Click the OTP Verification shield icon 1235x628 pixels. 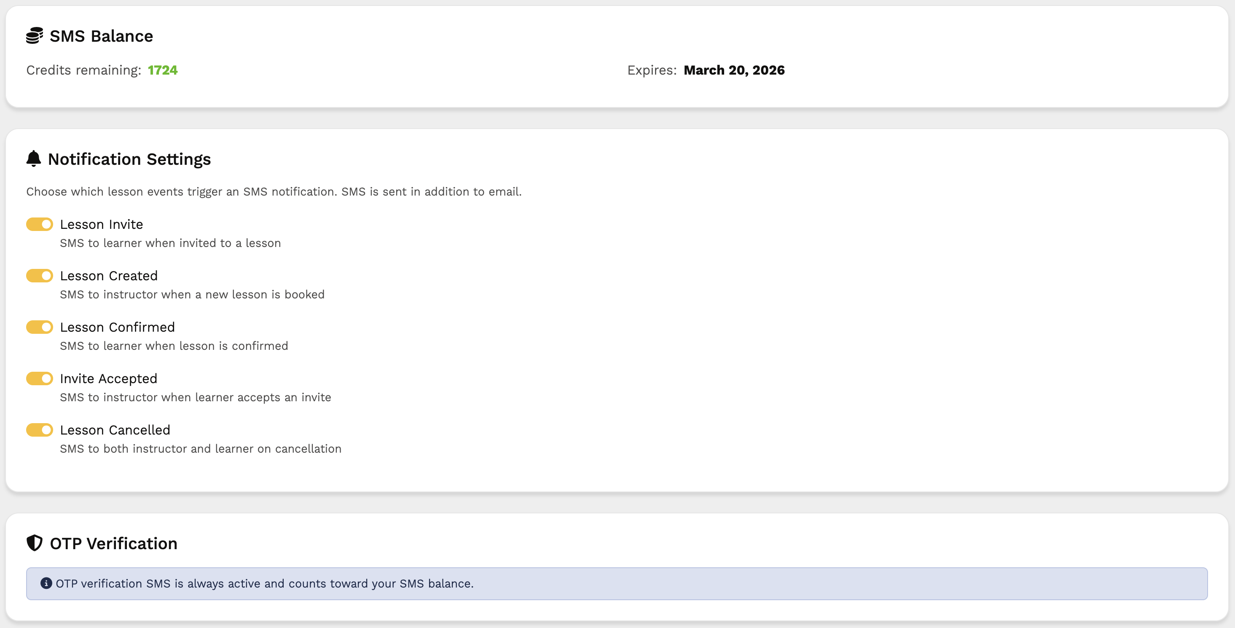click(35, 543)
